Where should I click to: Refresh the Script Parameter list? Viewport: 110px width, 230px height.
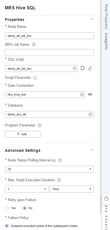[35, 78]
